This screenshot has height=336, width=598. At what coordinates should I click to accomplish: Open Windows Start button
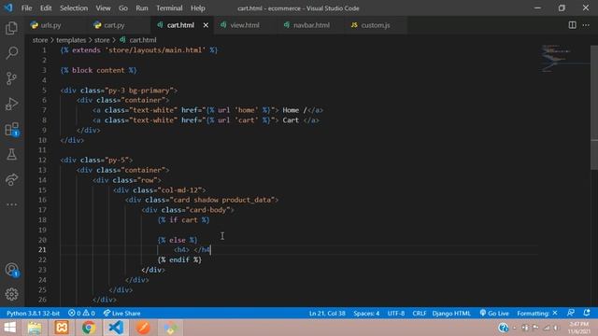10,328
